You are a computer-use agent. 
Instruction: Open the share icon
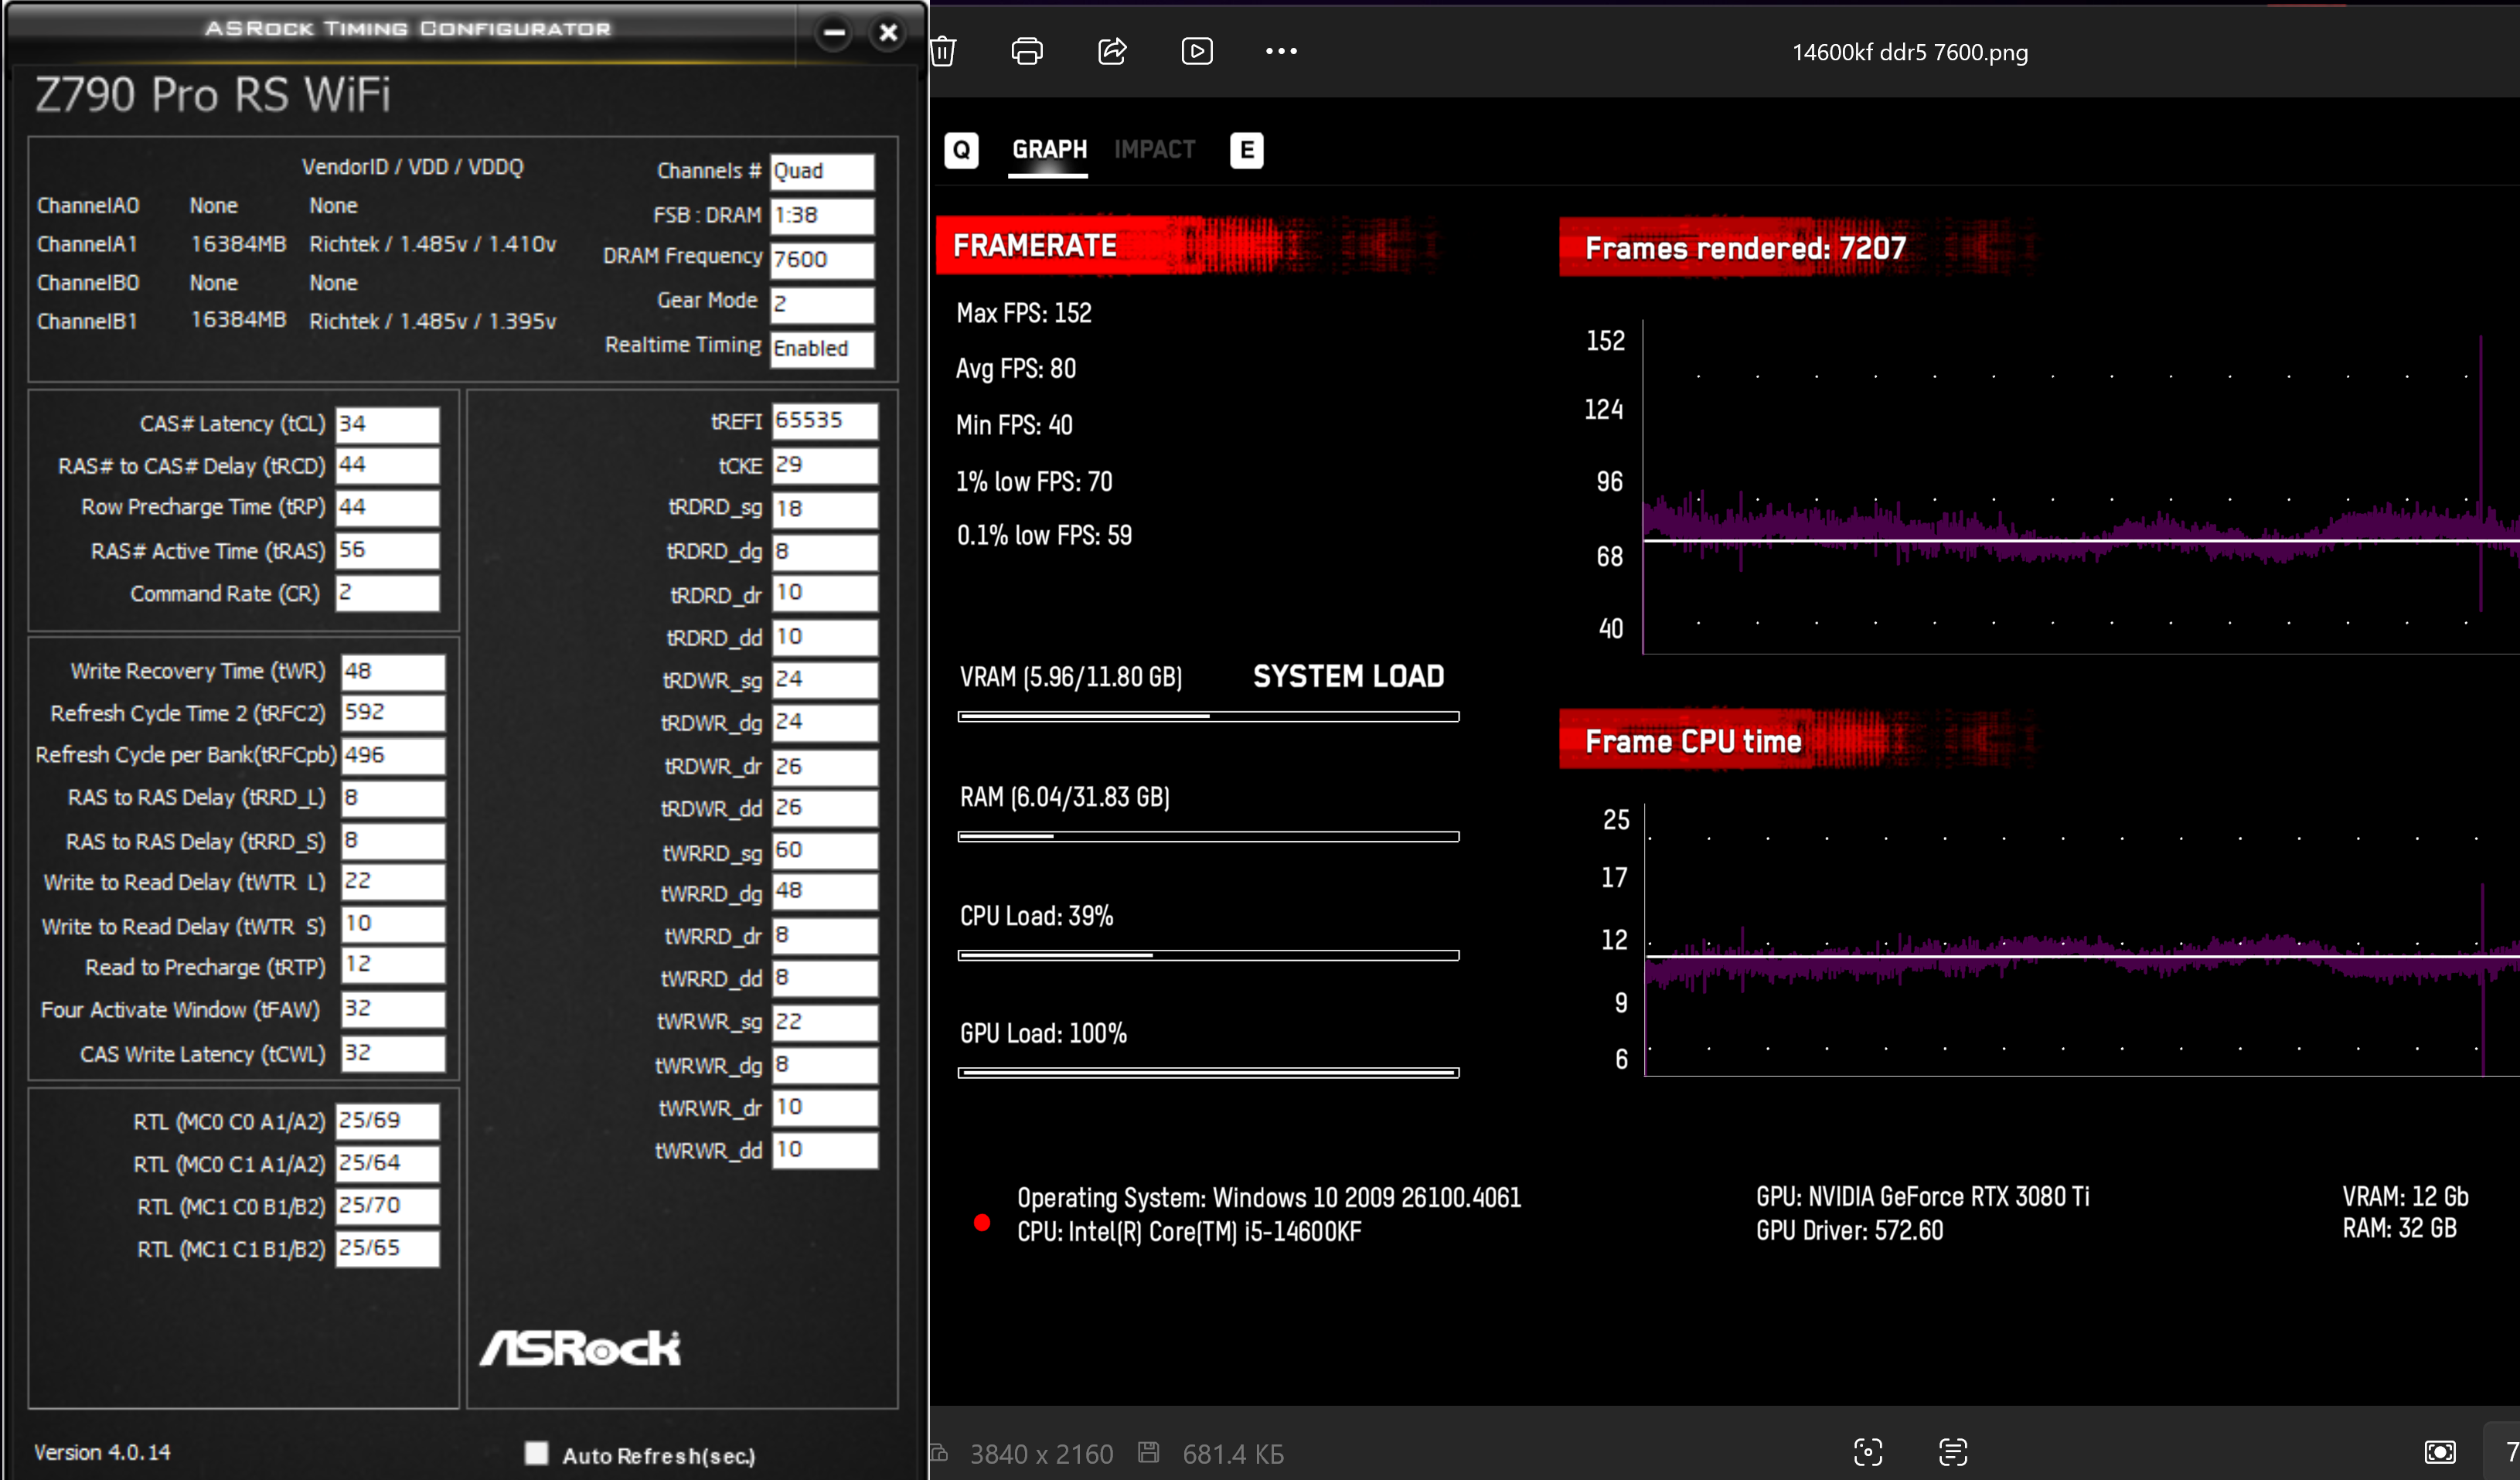[x=1112, y=51]
